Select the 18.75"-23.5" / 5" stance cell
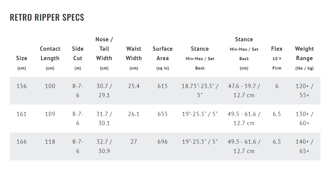This screenshot has width=329, height=181. pyautogui.click(x=200, y=90)
